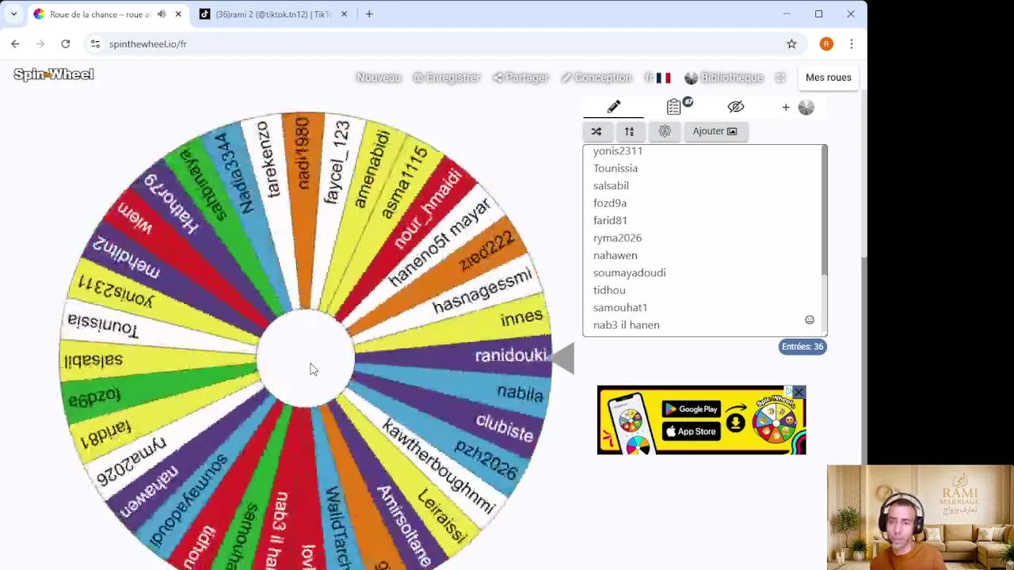Open language selector fr flag
The width and height of the screenshot is (1014, 570).
click(658, 78)
